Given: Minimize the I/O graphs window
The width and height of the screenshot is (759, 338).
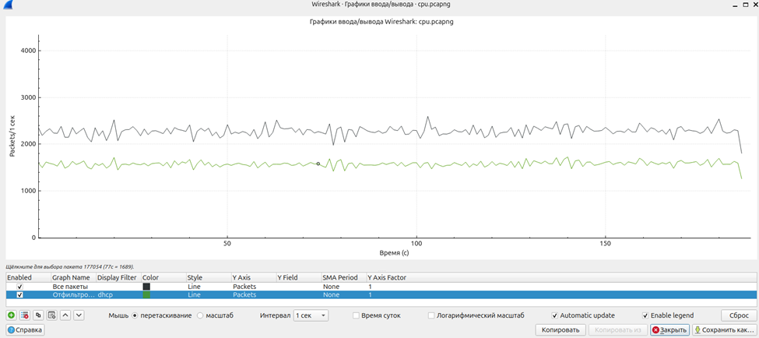Looking at the screenshot, I should click(735, 4).
